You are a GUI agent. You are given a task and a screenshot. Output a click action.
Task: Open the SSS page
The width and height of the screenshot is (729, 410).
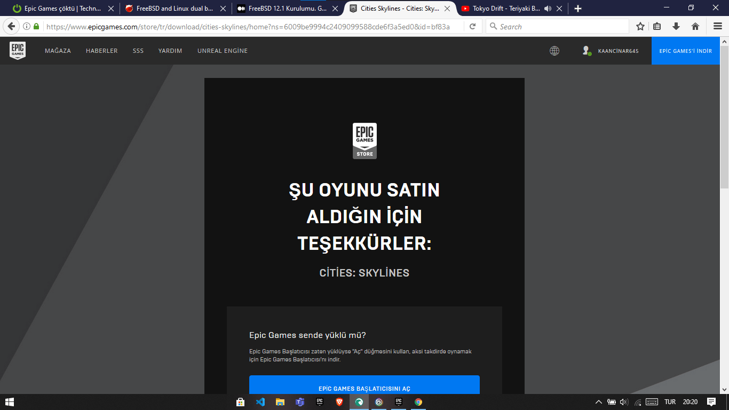(x=138, y=51)
